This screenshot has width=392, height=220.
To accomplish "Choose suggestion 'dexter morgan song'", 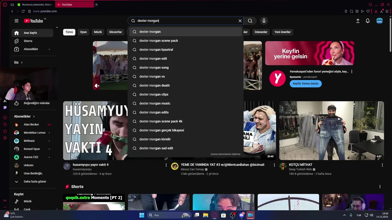I will click(x=186, y=68).
